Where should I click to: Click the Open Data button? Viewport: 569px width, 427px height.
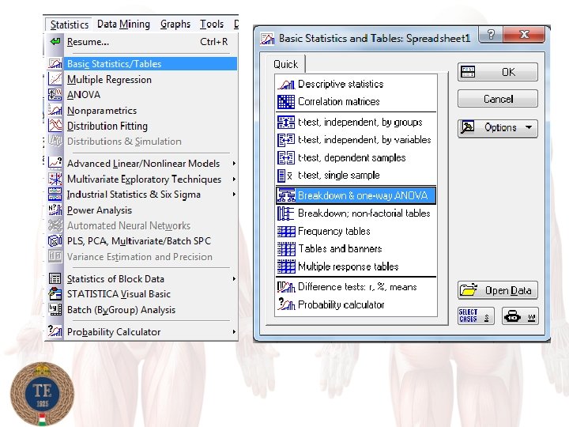pos(498,290)
